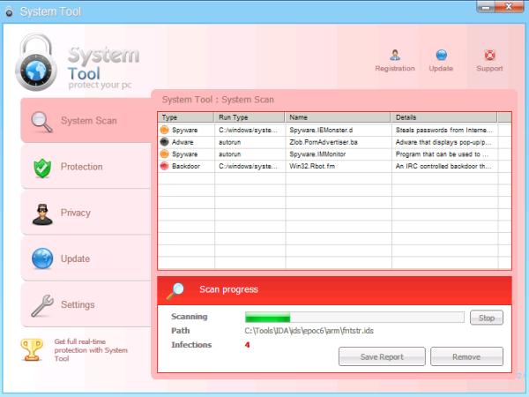Viewport: 529px width, 397px height.
Task: Click the Registration person icon at top
Action: (395, 55)
